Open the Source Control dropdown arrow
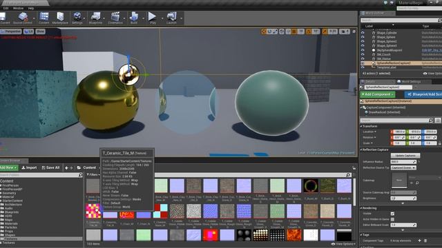Image resolution: width=442 pixels, height=248 pixels. tap(34, 19)
